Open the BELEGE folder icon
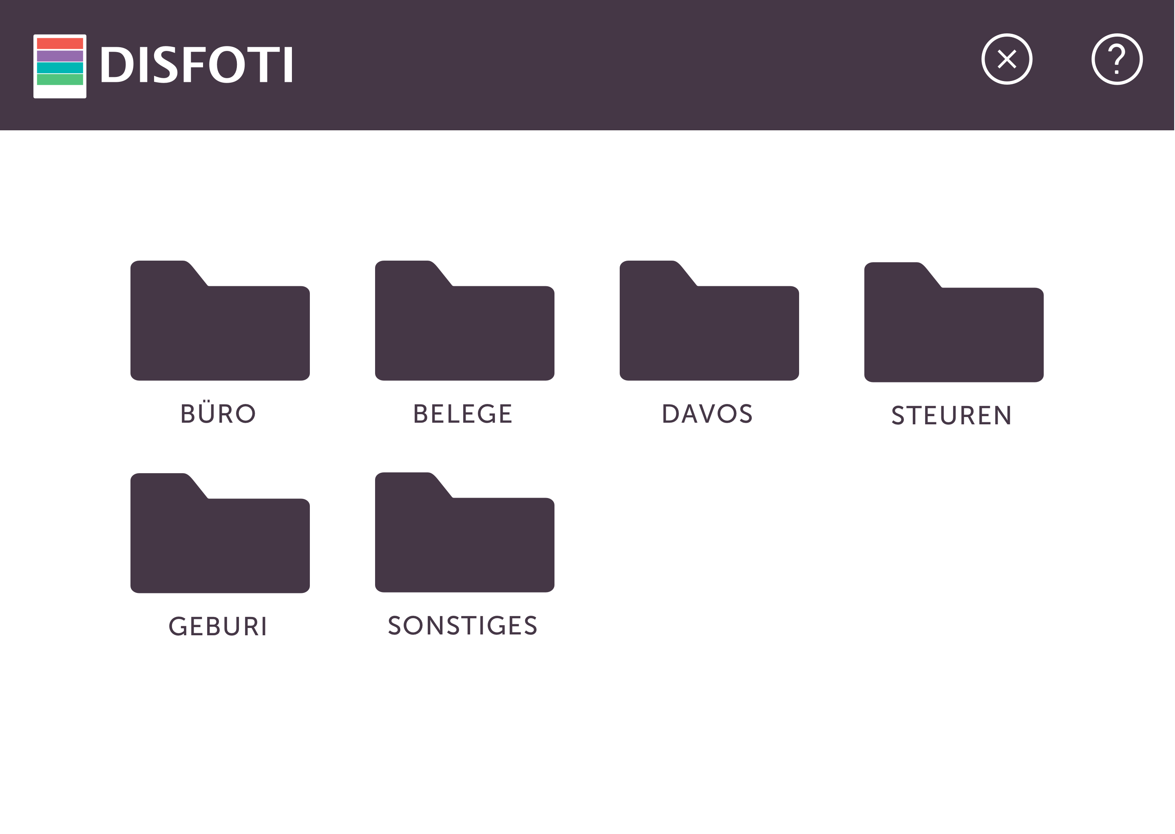The width and height of the screenshot is (1175, 834). click(465, 326)
